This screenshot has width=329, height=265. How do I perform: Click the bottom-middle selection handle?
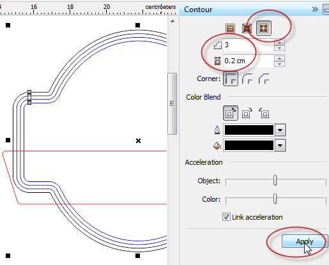pyautogui.click(x=137, y=255)
